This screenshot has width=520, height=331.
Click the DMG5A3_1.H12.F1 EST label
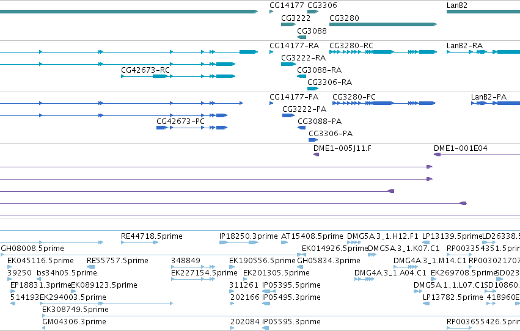point(383,236)
